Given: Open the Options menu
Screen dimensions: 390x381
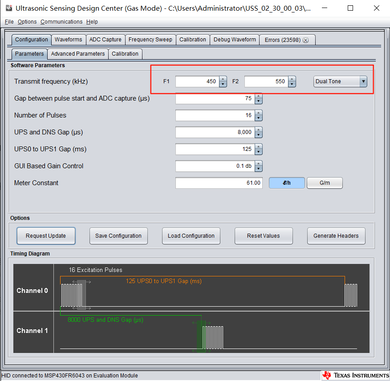Looking at the screenshot, I should (x=27, y=22).
